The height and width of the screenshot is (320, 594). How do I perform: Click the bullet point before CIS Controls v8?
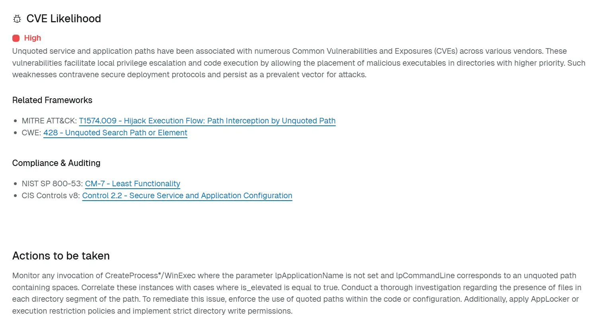[x=16, y=196]
